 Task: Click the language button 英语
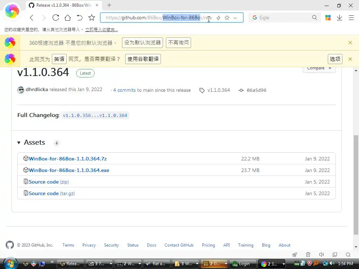pos(59,59)
